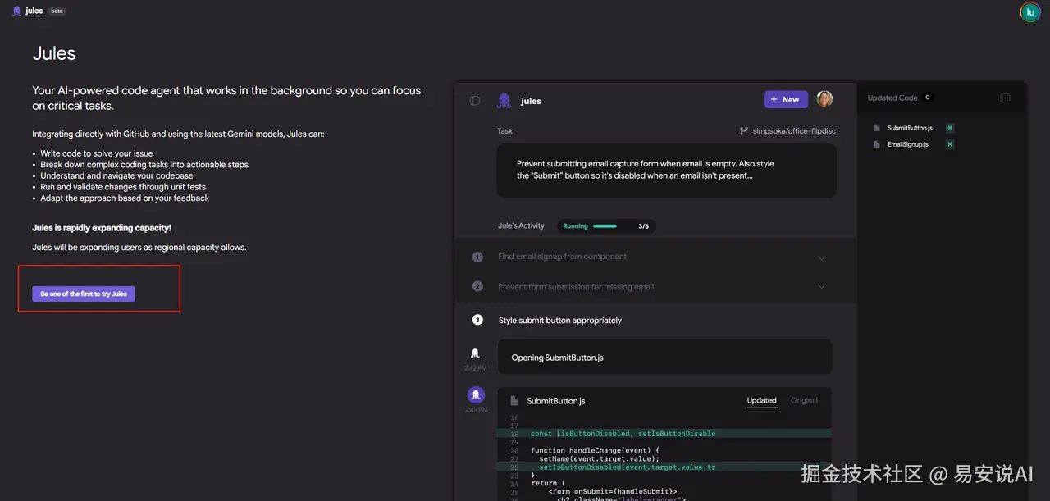The width and height of the screenshot is (1050, 501).
Task: Toggle the sidebar panel icon in preview
Action: [474, 101]
